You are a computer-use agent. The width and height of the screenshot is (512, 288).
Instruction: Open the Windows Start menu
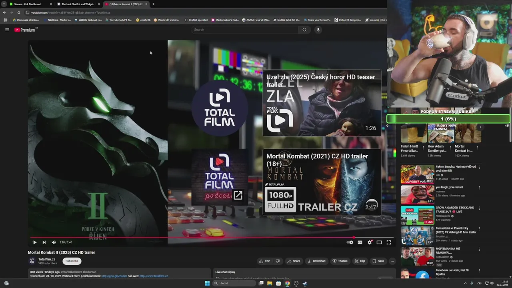pos(207,283)
